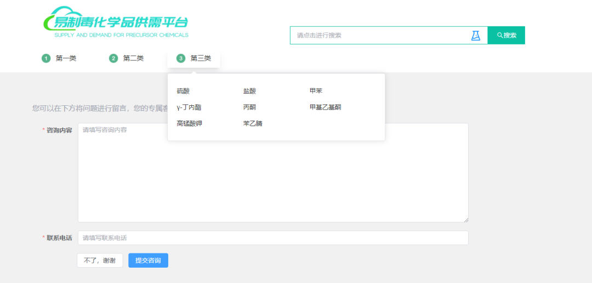Choose 硫酸 from the dropdown list
This screenshot has width=592, height=283.
183,91
